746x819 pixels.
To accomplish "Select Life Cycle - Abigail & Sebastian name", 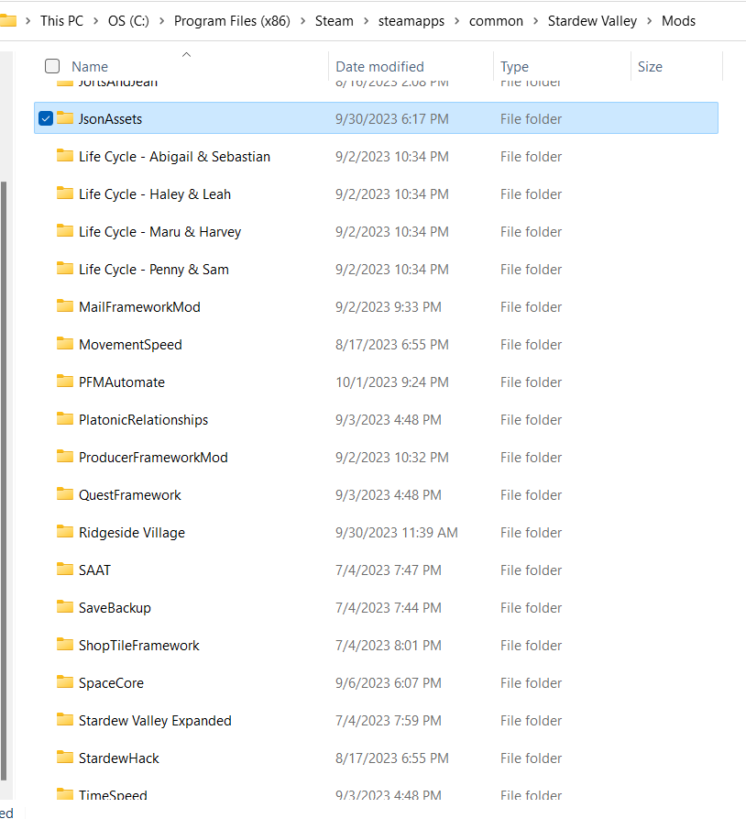I will pos(174,157).
